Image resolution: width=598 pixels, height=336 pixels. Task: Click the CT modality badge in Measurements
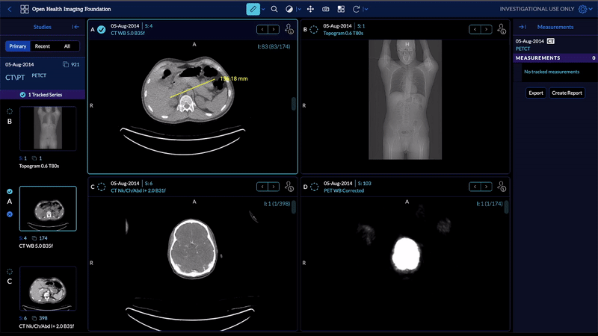(x=550, y=41)
